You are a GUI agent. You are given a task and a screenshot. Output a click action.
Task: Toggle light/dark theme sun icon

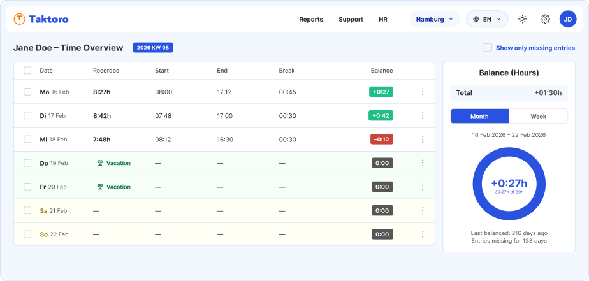(x=522, y=19)
